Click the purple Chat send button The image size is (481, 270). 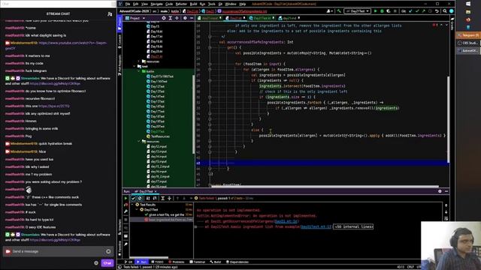[x=107, y=263]
